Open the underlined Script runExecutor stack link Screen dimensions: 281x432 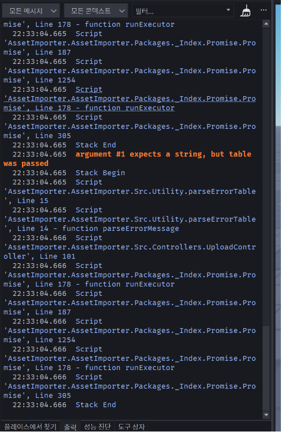[130, 99]
